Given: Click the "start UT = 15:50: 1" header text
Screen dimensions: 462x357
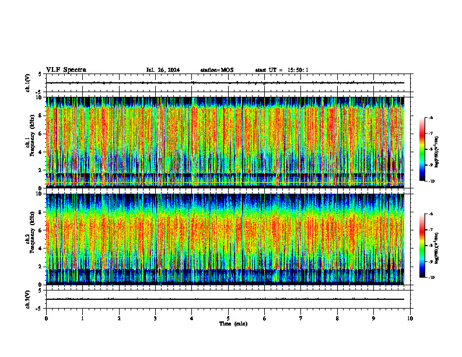Looking at the screenshot, I should pos(282,70).
